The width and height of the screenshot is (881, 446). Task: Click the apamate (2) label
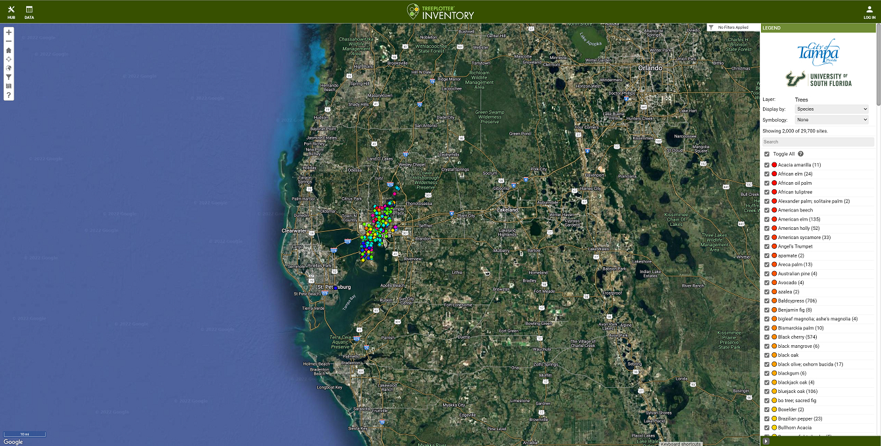tap(791, 255)
